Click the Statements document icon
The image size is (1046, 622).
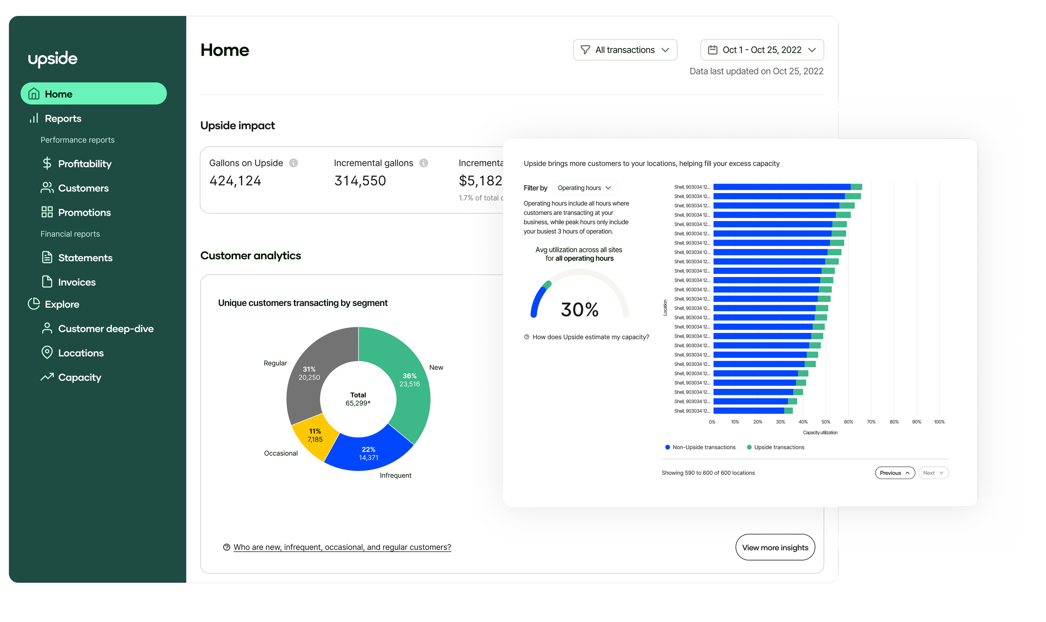[x=47, y=257]
